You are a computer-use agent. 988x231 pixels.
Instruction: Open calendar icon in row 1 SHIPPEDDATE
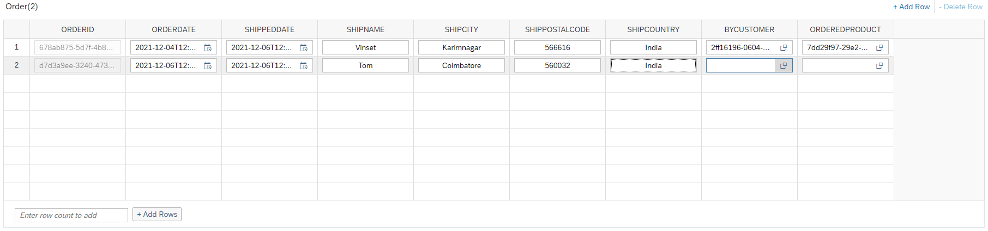coord(304,48)
